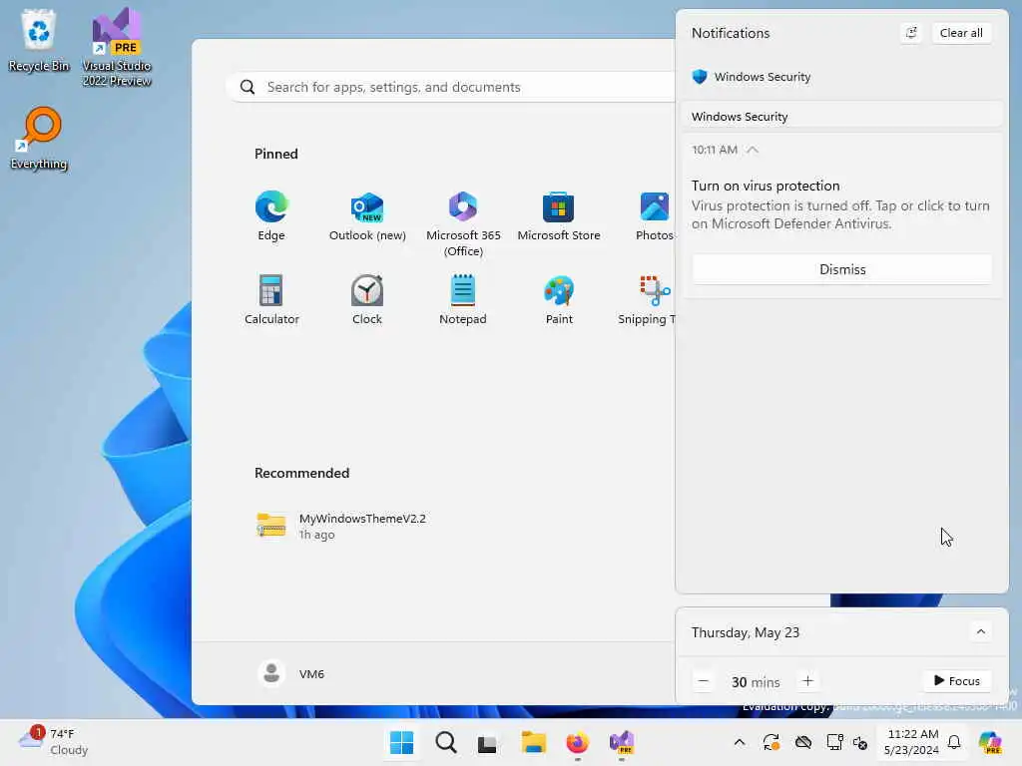Click the Start menu search field

(451, 87)
